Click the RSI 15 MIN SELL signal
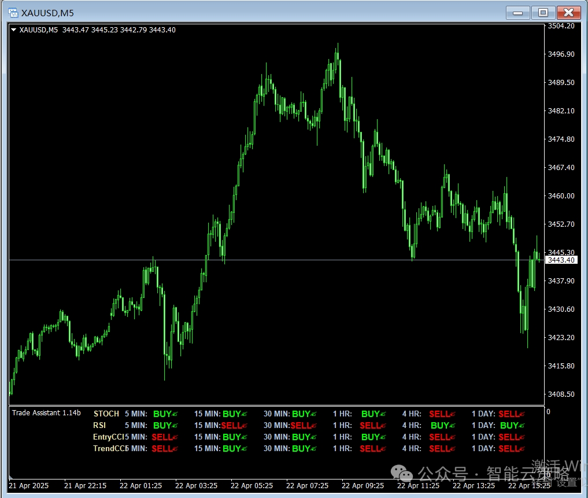The image size is (588, 498). pyautogui.click(x=234, y=425)
